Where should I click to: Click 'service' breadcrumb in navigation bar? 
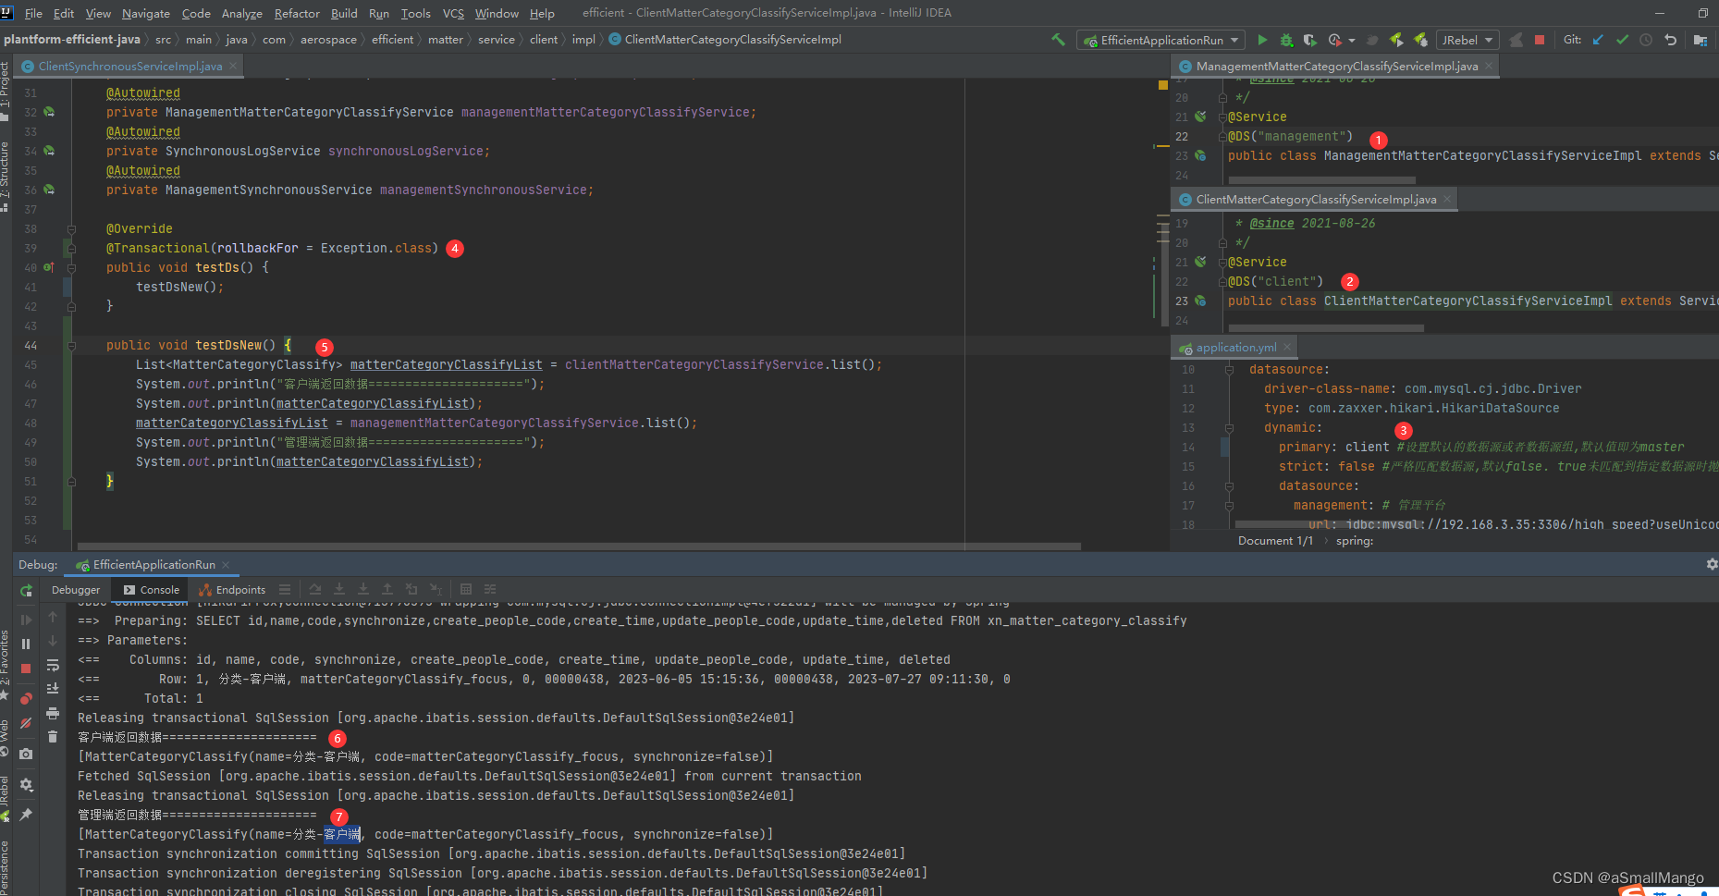pyautogui.click(x=497, y=40)
